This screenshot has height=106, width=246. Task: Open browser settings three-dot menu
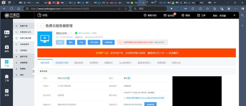coord(236,9)
